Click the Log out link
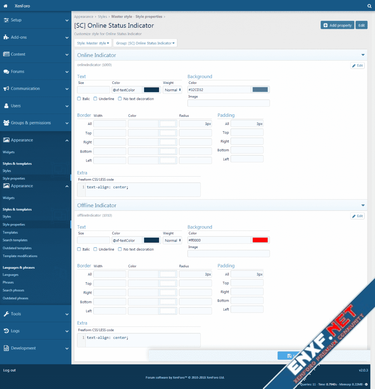 coord(9,370)
